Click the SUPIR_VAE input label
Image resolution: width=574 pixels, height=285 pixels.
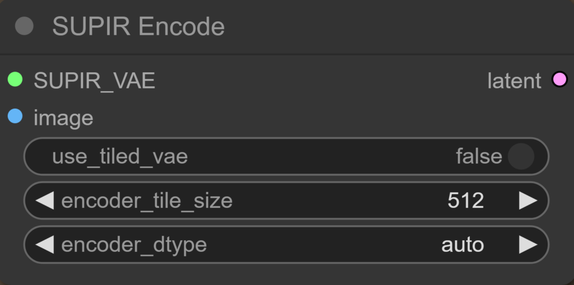(x=94, y=81)
